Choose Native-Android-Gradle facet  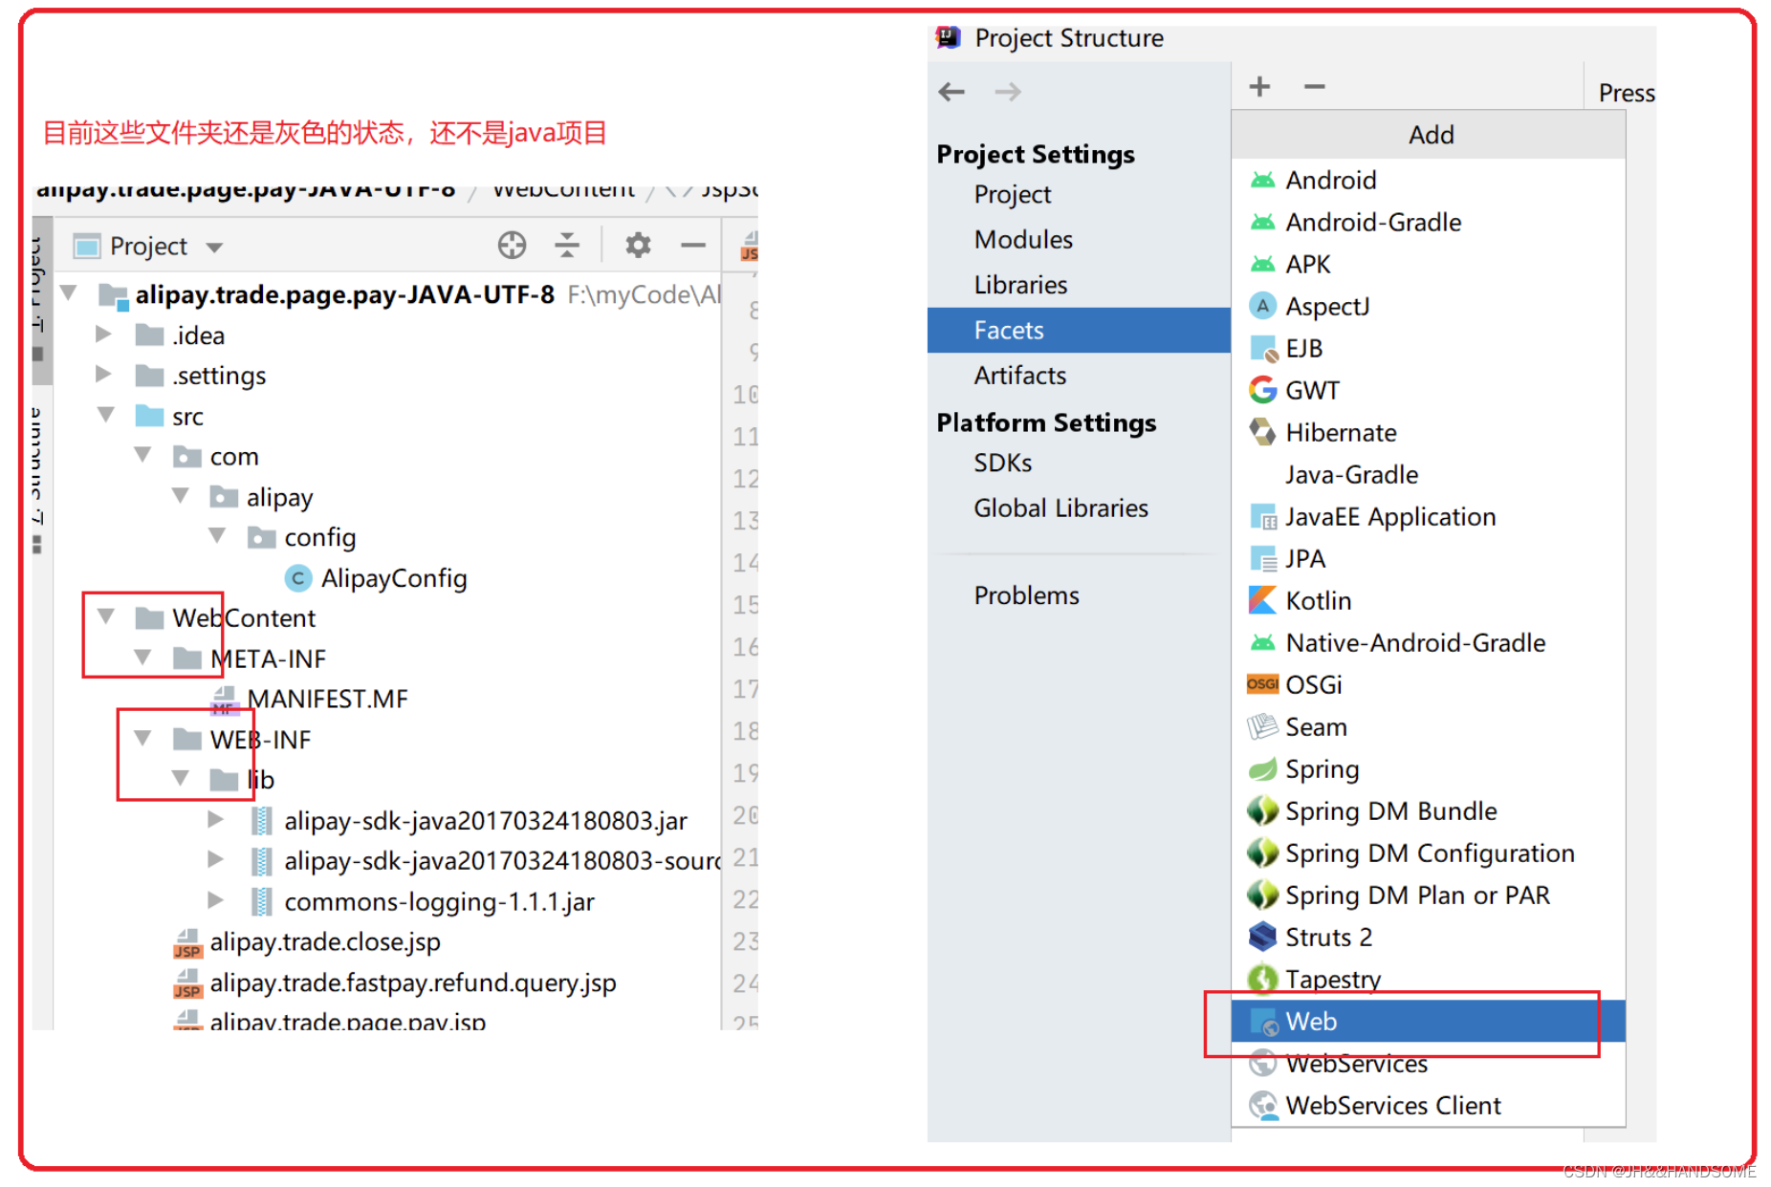(1428, 642)
